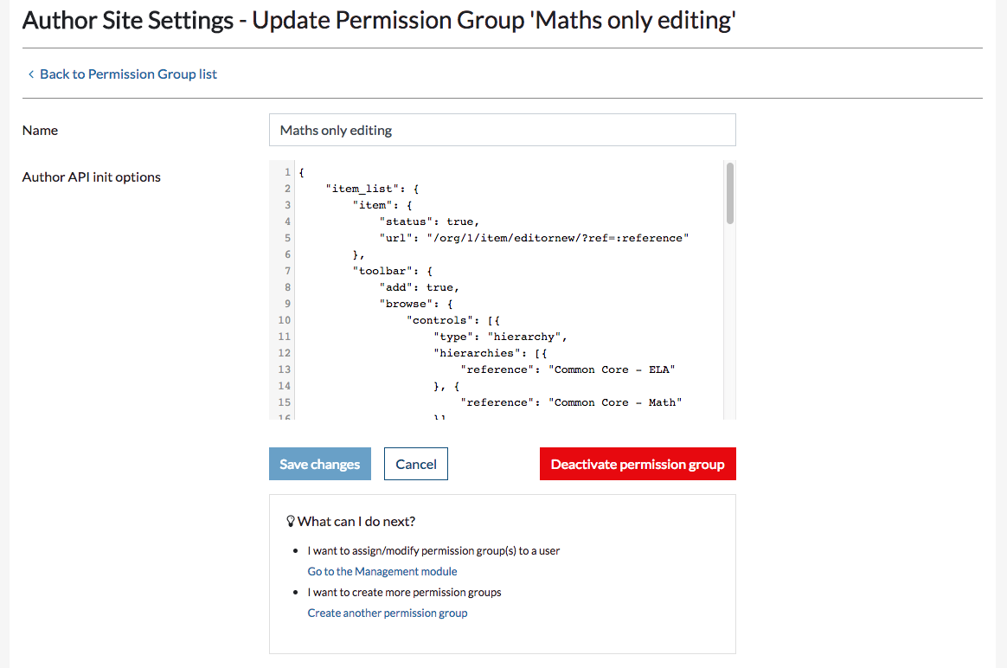This screenshot has height=668, width=1007.
Task: Click line number 7 in editor gutter
Action: 288,271
